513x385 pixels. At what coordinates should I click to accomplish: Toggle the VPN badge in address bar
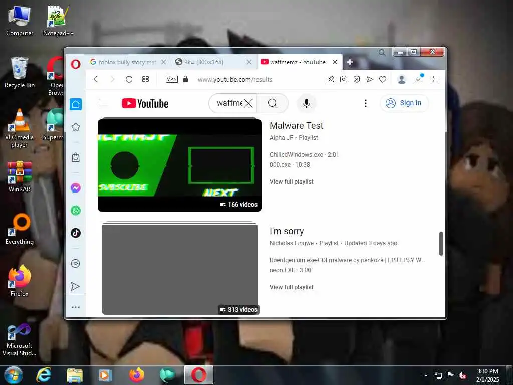[172, 79]
